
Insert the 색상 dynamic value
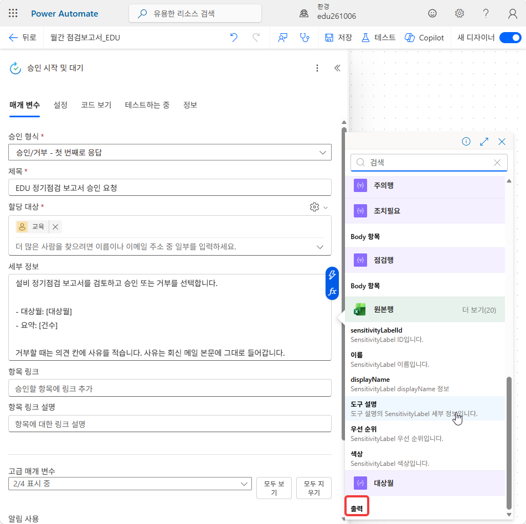point(425,459)
